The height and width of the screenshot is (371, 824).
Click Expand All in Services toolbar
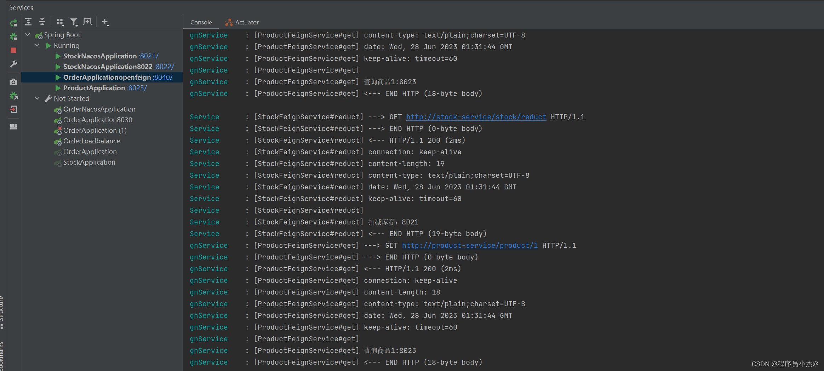click(28, 22)
